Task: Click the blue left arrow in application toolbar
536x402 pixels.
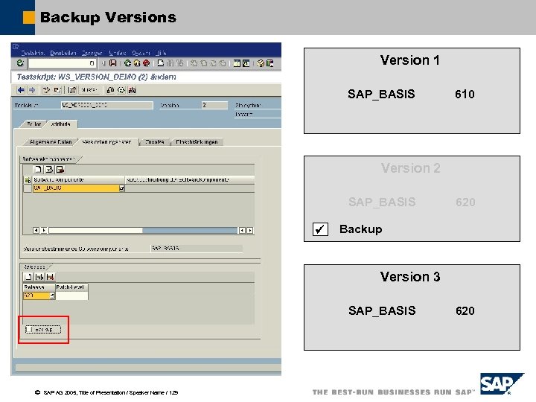Action: (21, 90)
